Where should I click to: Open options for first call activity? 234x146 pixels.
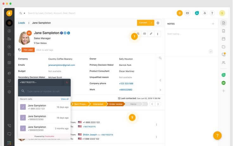click(x=156, y=124)
